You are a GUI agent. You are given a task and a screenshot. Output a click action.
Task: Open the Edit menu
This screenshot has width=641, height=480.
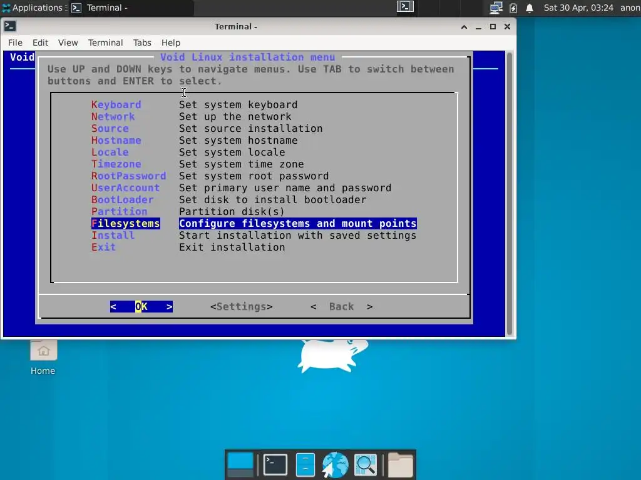point(40,42)
